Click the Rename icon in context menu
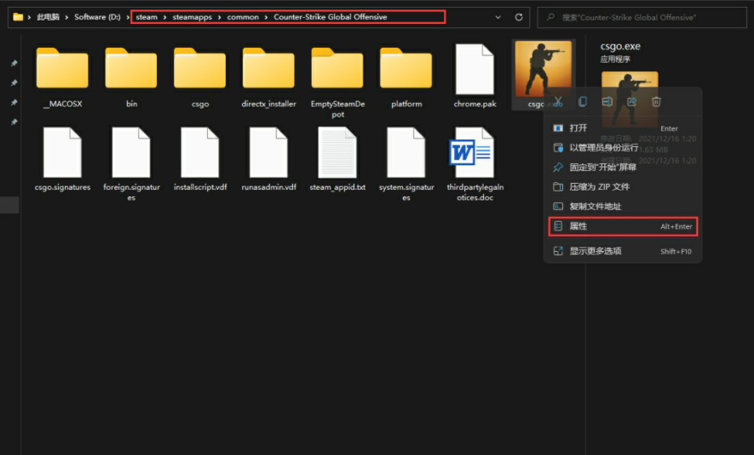 (607, 102)
